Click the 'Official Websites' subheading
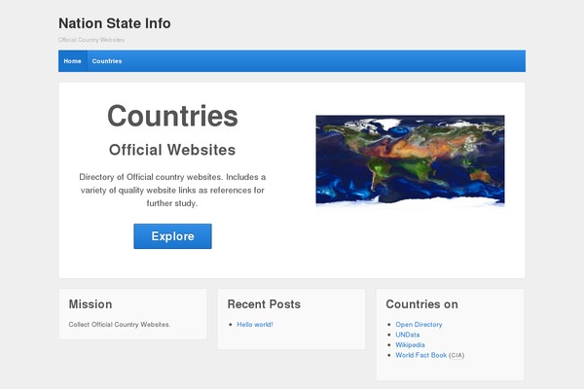584x389 pixels. point(172,150)
